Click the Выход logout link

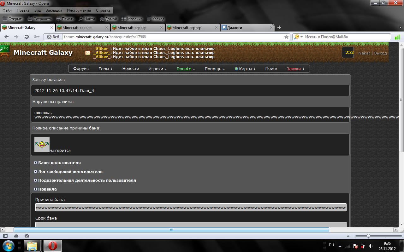[x=381, y=53]
